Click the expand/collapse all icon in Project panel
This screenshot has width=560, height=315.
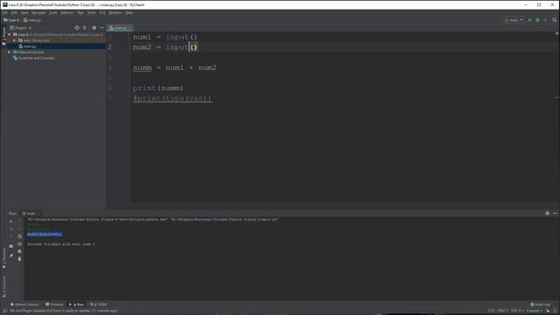pyautogui.click(x=85, y=27)
